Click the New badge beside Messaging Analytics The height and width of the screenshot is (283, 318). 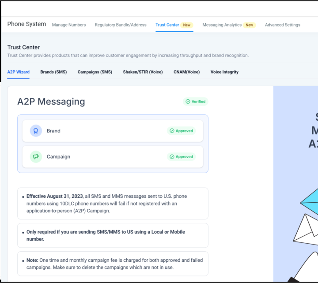[249, 25]
